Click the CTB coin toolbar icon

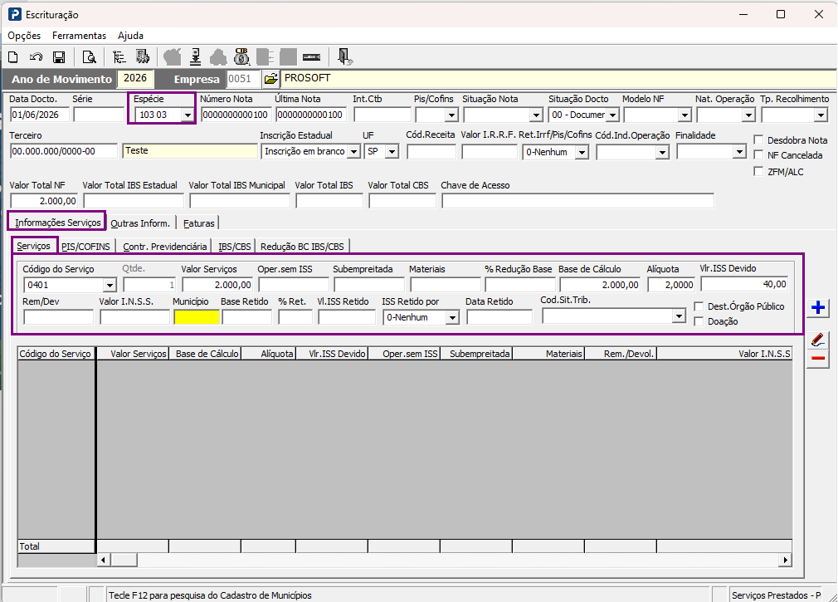[x=242, y=56]
